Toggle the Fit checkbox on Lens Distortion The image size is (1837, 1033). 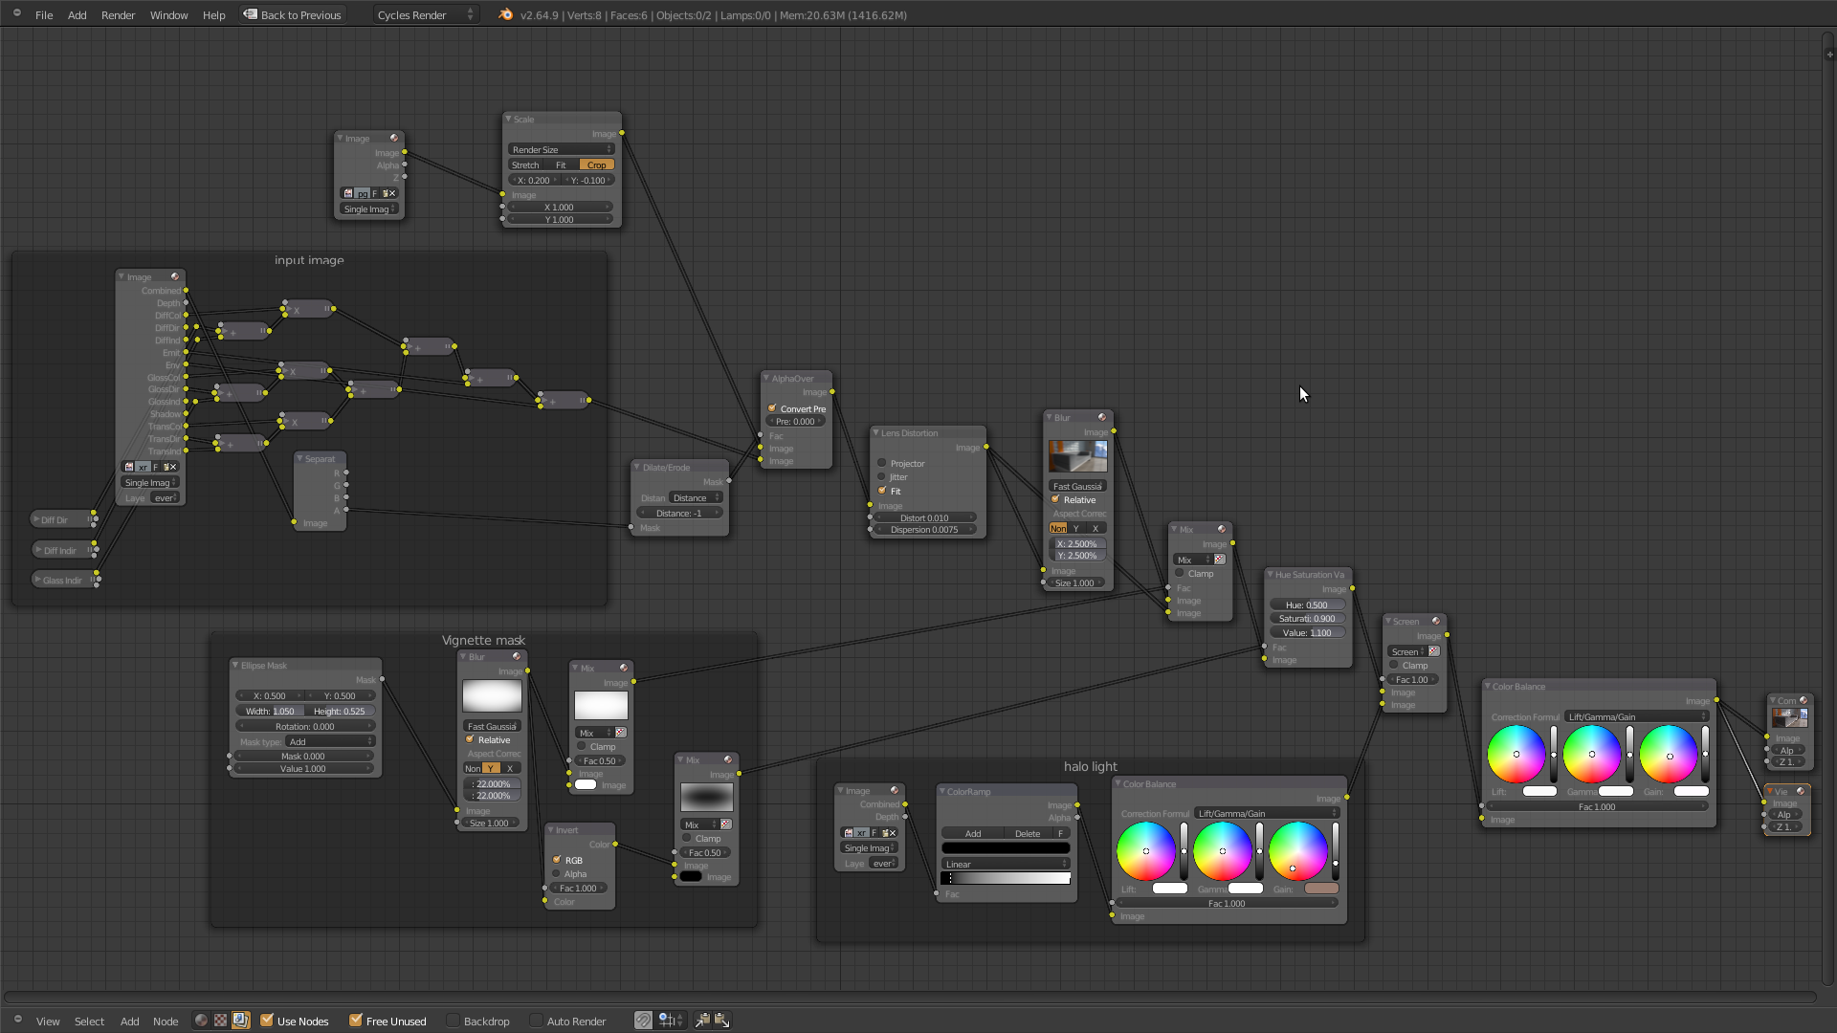(x=882, y=491)
